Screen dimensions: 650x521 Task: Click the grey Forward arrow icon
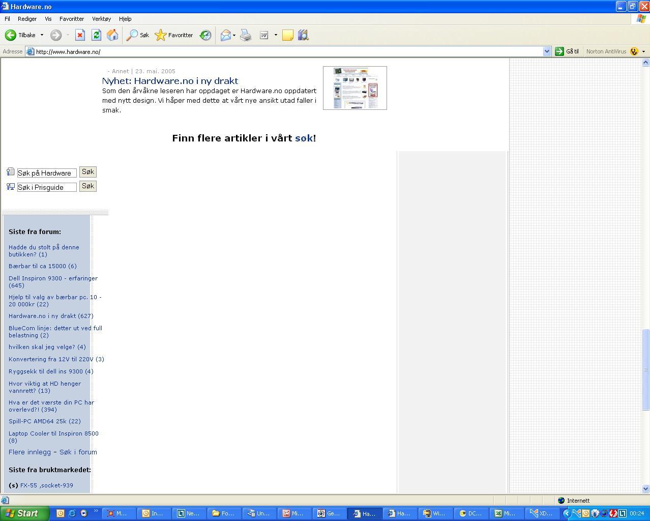click(56, 35)
